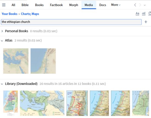Click the forward navigation arrow
This screenshot has width=151, height=118.
click(140, 5)
